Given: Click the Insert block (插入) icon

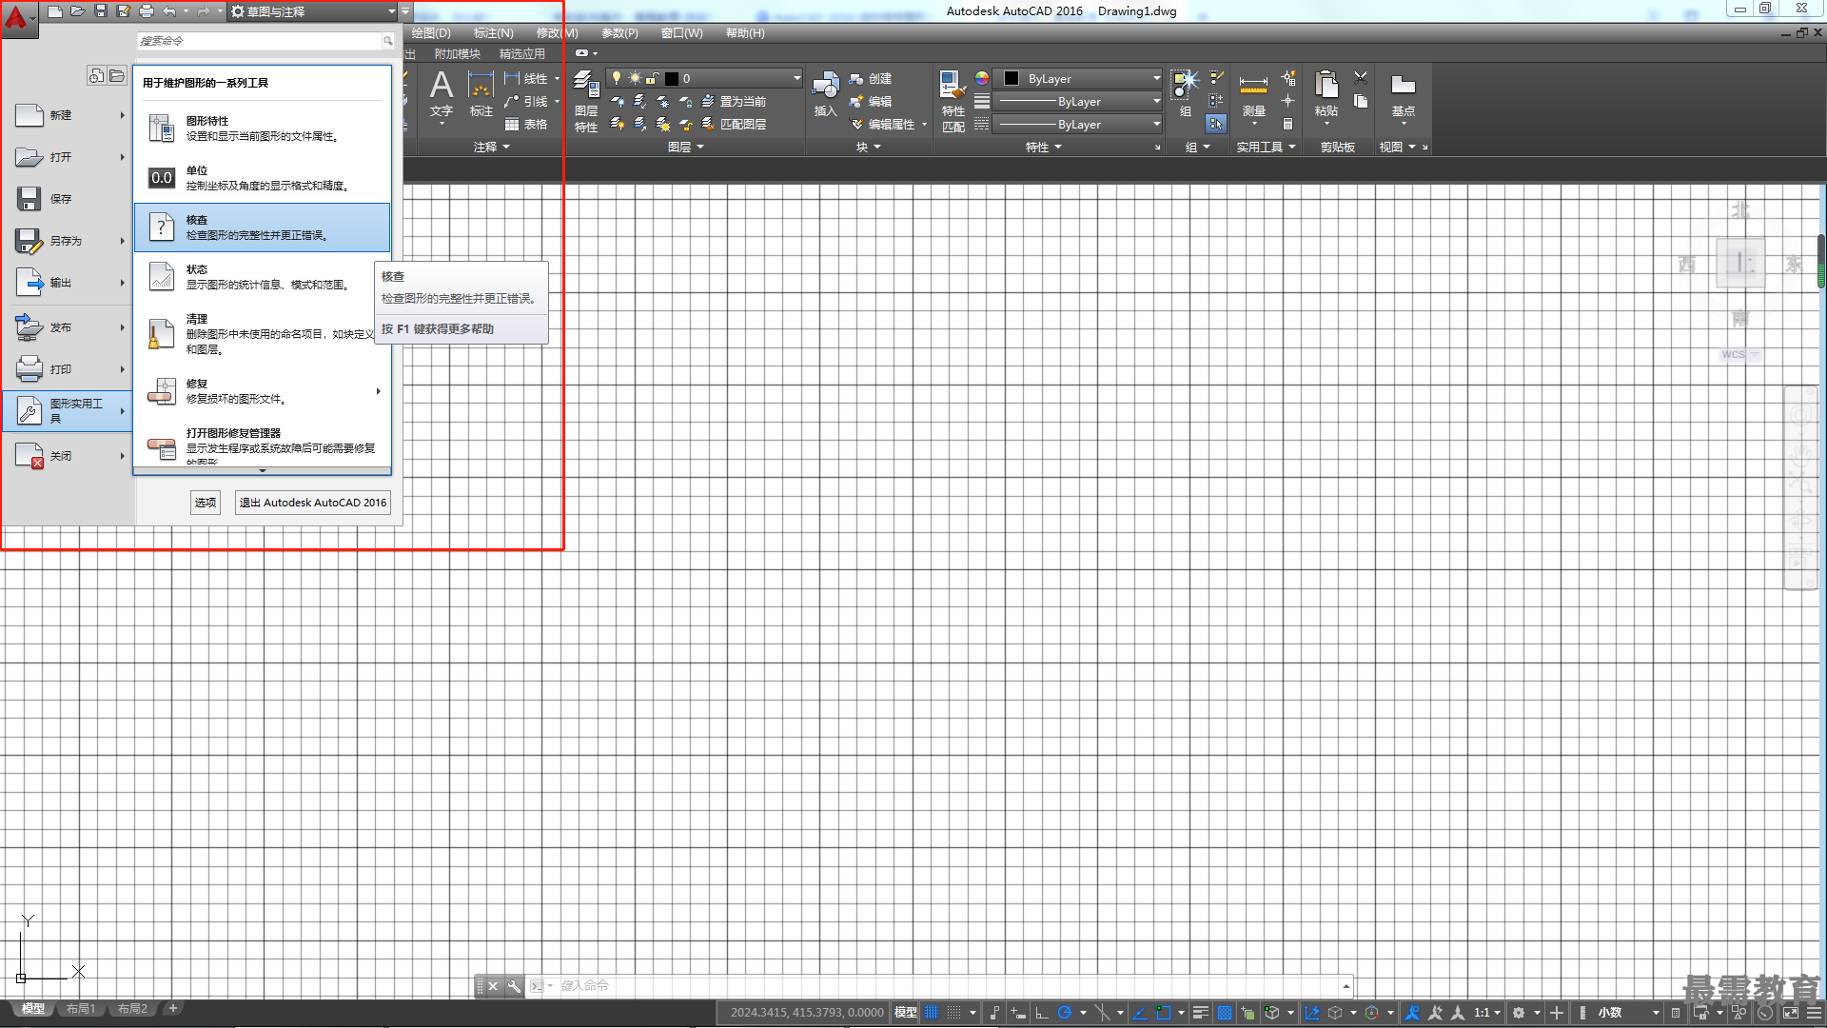Looking at the screenshot, I should click(x=825, y=94).
